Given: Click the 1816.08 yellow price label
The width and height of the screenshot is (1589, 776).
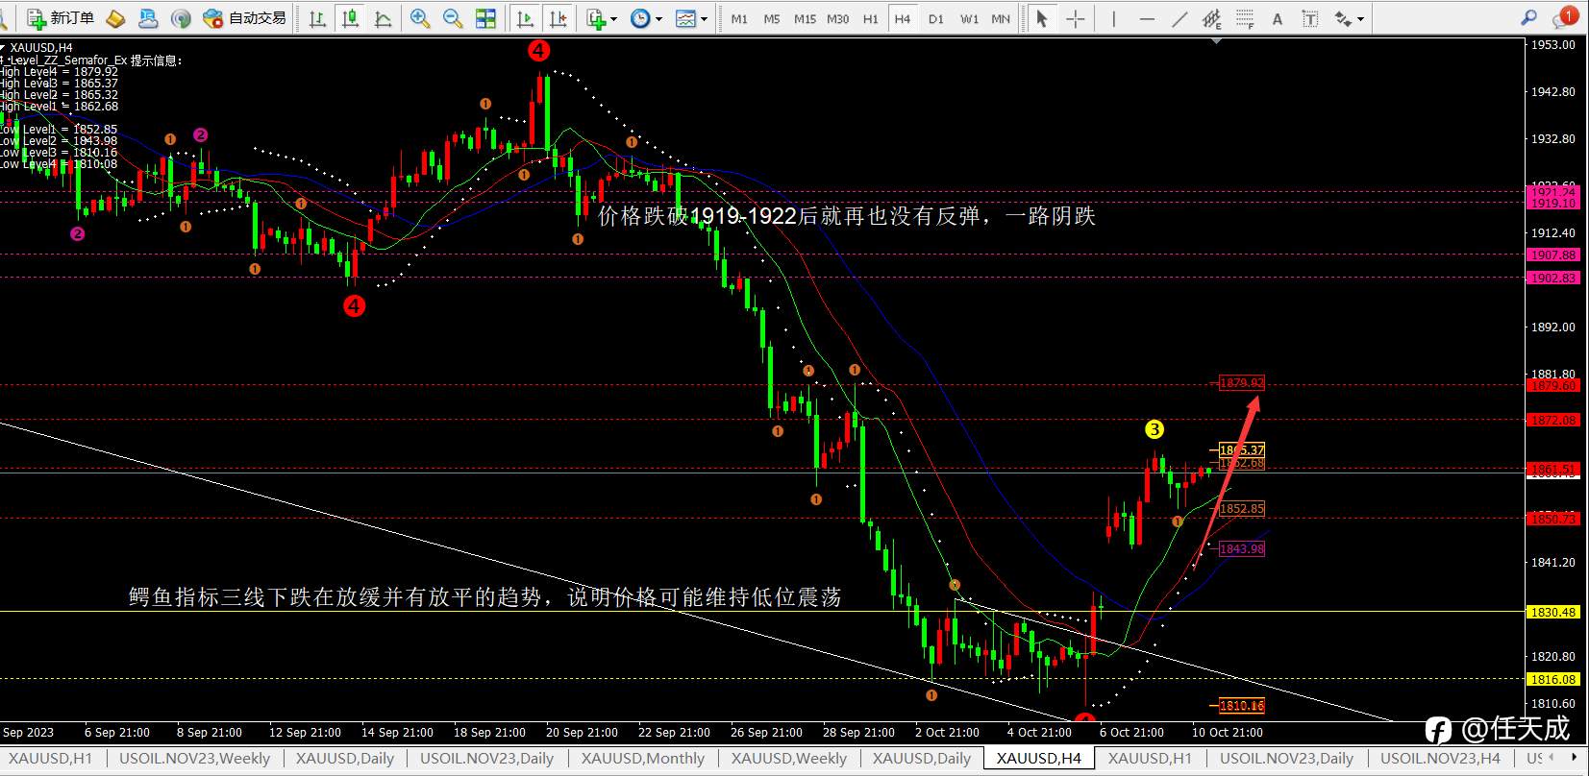Looking at the screenshot, I should 1553,679.
